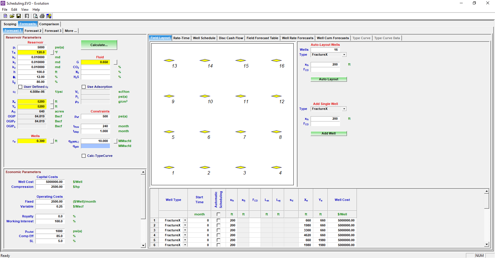Click the Calculate... button
Image resolution: width=495 pixels, height=258 pixels.
pos(99,45)
